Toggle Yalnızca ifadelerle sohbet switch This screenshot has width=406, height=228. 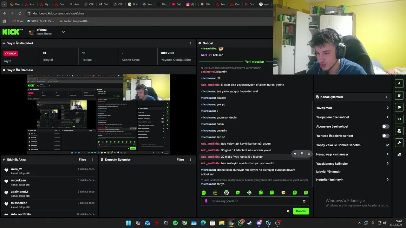[x=385, y=136]
